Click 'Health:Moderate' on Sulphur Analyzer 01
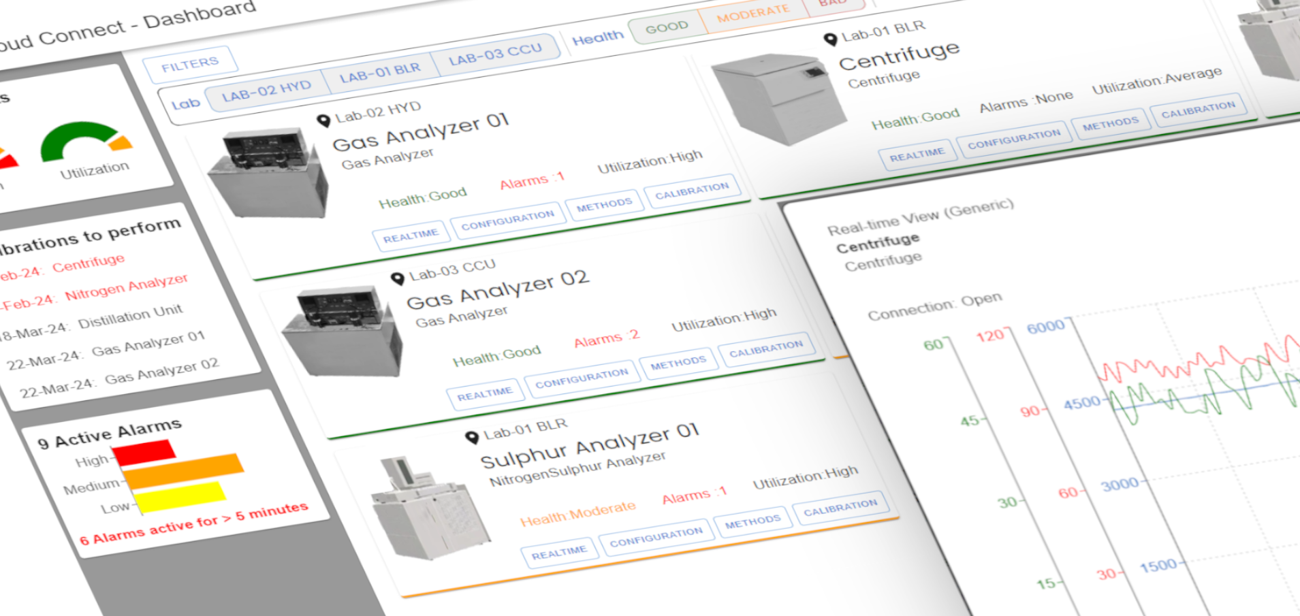The width and height of the screenshot is (1300, 616). coord(578,514)
